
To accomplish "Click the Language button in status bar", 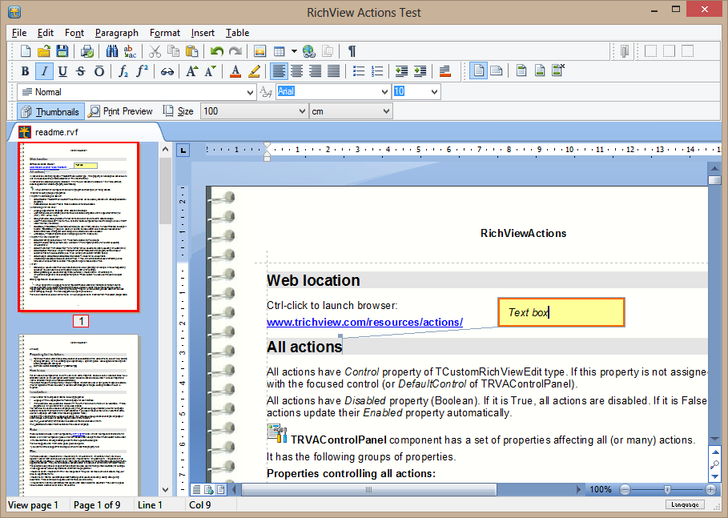I will [x=685, y=504].
